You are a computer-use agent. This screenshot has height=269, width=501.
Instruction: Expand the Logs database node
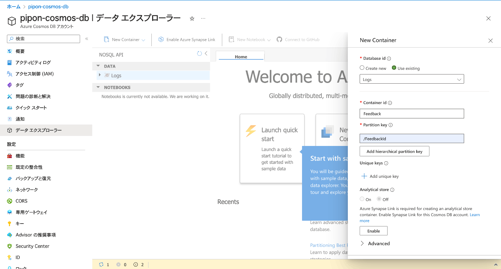(x=99, y=75)
